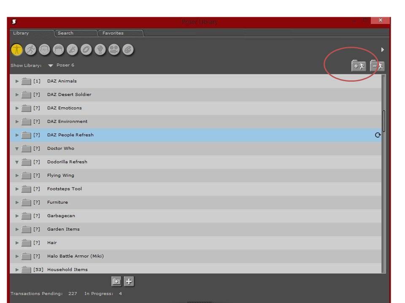Image resolution: width=405 pixels, height=303 pixels.
Task: Expand the Footsteps Tool folder
Action: 17,189
